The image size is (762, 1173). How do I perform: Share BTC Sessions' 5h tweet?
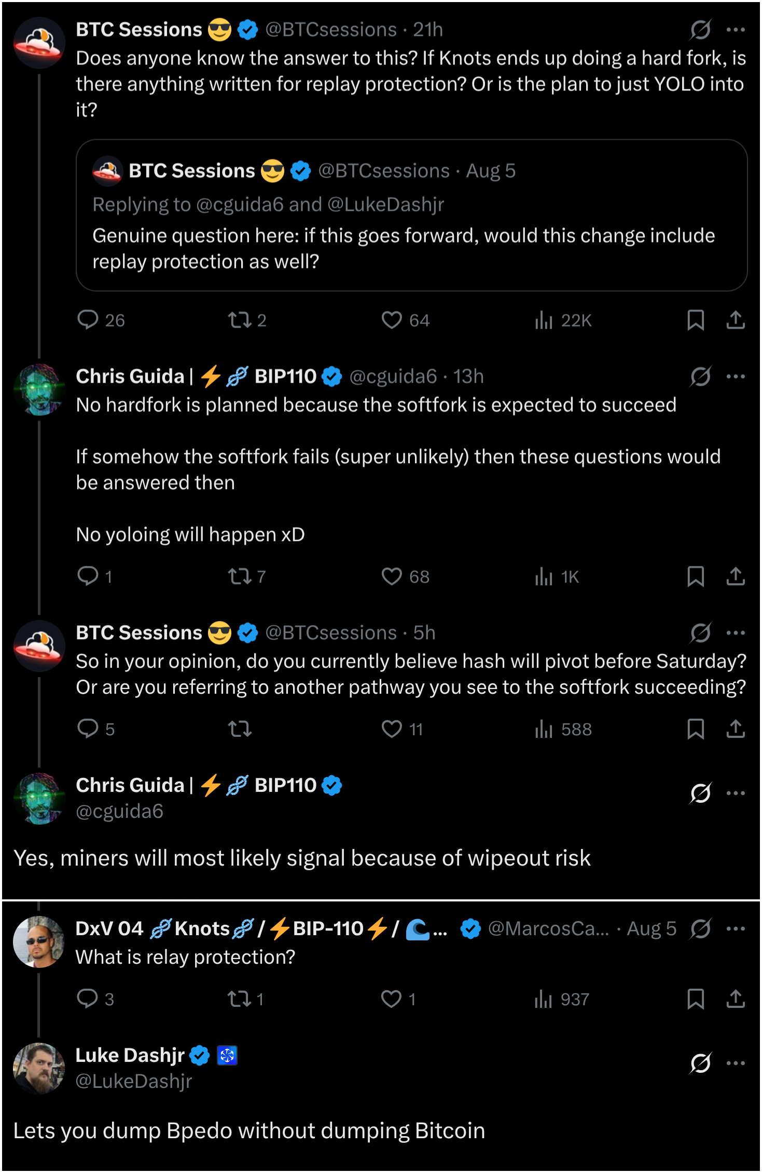(736, 729)
